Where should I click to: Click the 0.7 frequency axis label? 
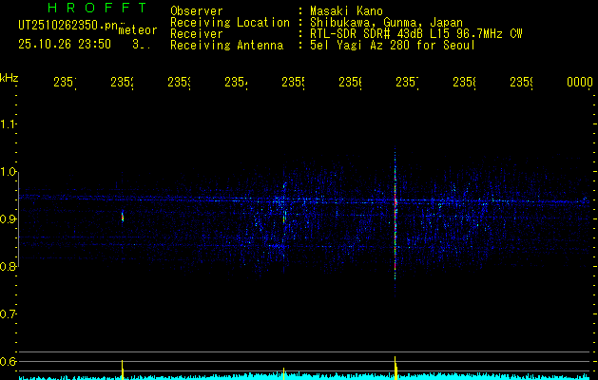[x=9, y=314]
